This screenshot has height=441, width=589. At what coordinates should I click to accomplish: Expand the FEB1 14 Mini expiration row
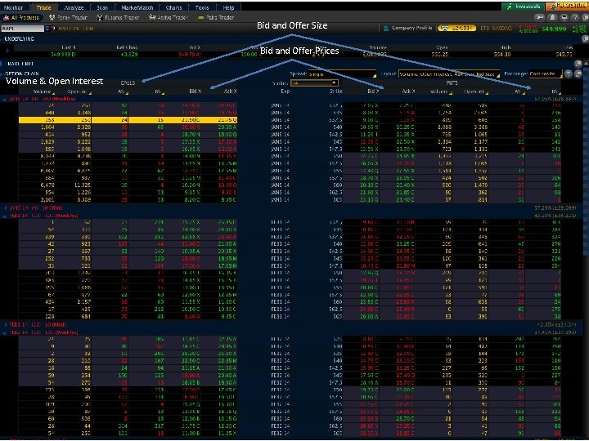[x=6, y=324]
